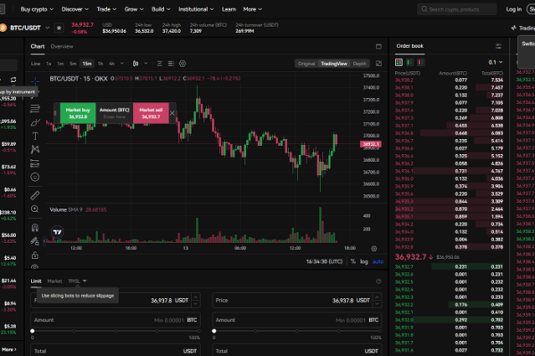The height and width of the screenshot is (356, 535).
Task: Open chart settings gear icon
Action: pos(183,63)
